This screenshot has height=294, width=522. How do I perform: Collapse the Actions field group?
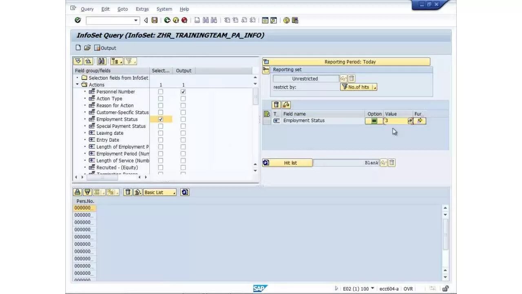(77, 85)
